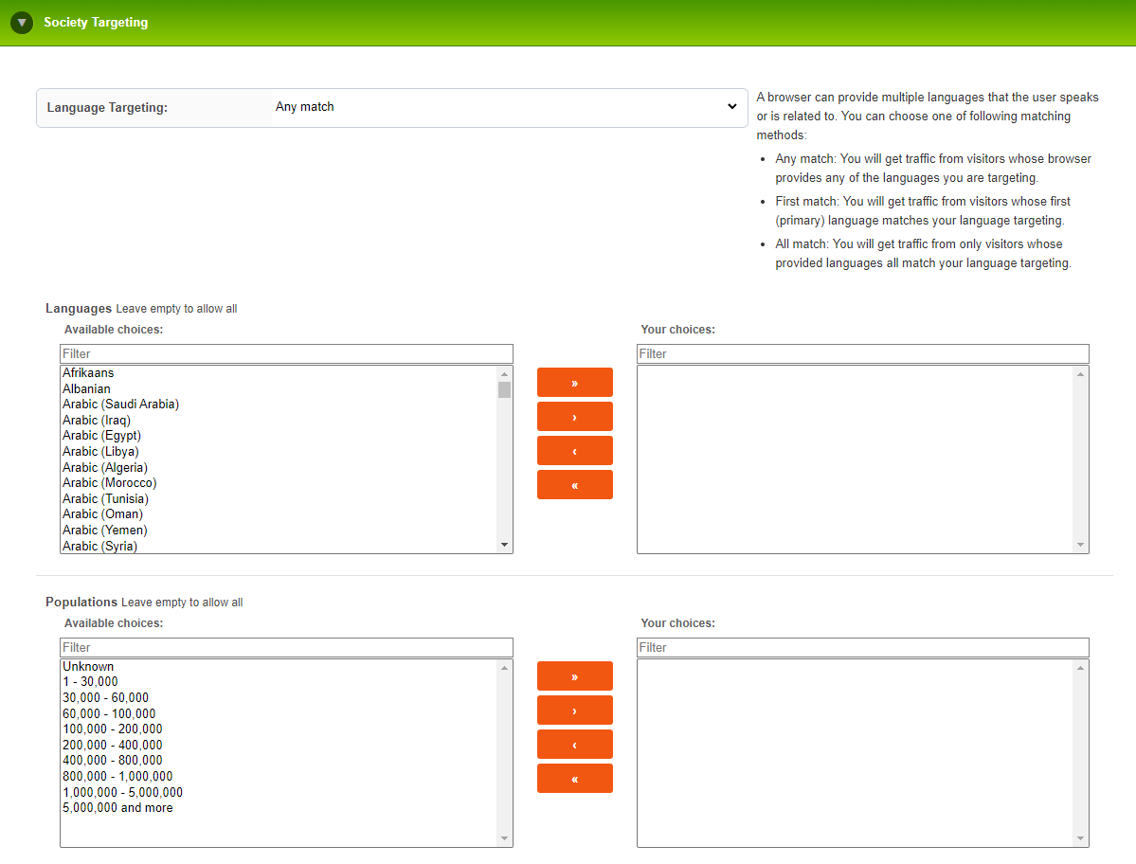This screenshot has width=1136, height=864.
Task: Select 60,000 - 100,000 population range
Action: pos(279,713)
